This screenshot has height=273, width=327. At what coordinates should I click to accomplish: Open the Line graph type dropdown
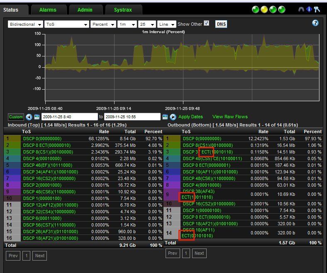pos(167,24)
